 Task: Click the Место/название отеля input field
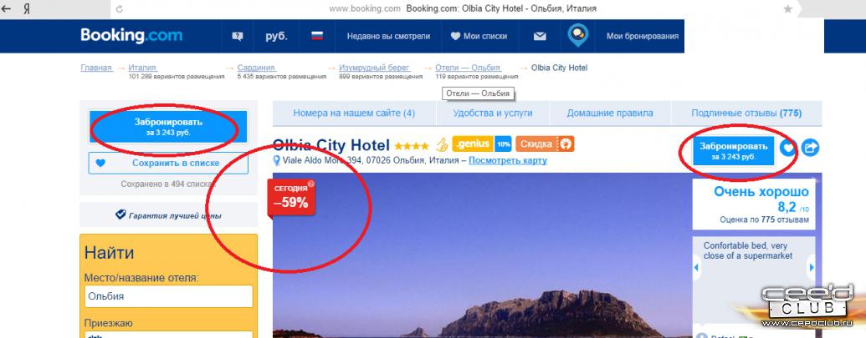coord(168,296)
